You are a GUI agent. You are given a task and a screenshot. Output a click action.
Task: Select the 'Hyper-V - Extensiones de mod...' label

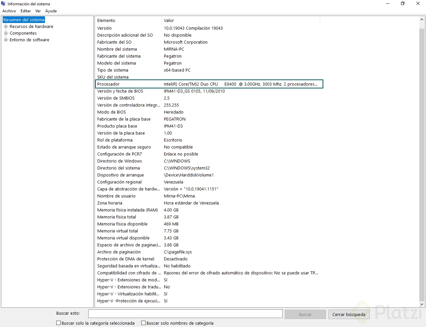click(x=129, y=280)
